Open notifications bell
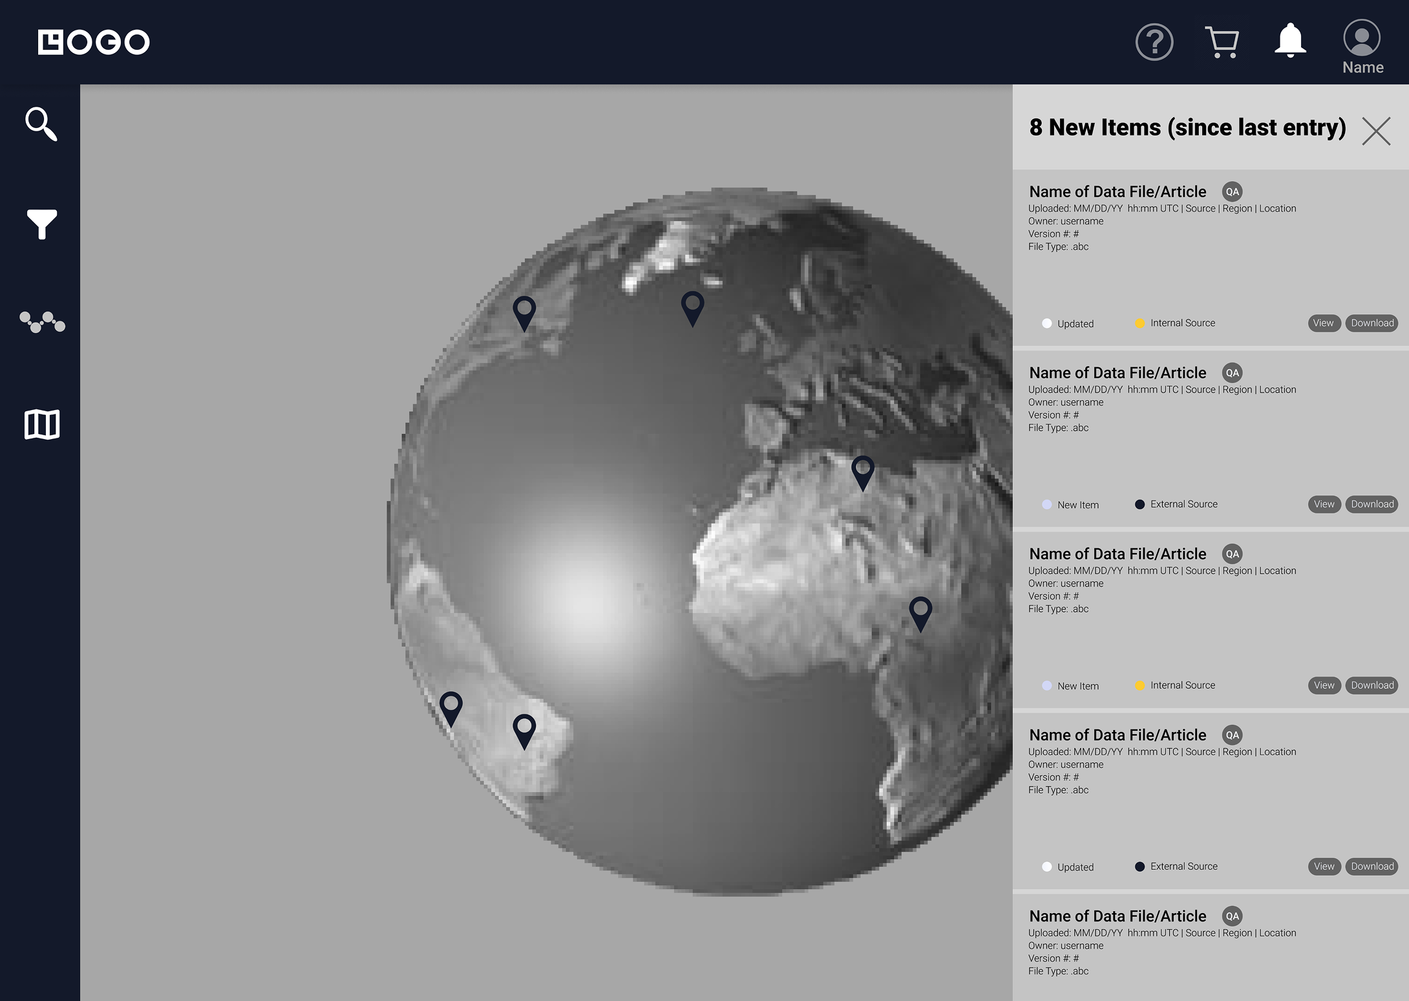Viewport: 1409px width, 1001px height. 1289,41
